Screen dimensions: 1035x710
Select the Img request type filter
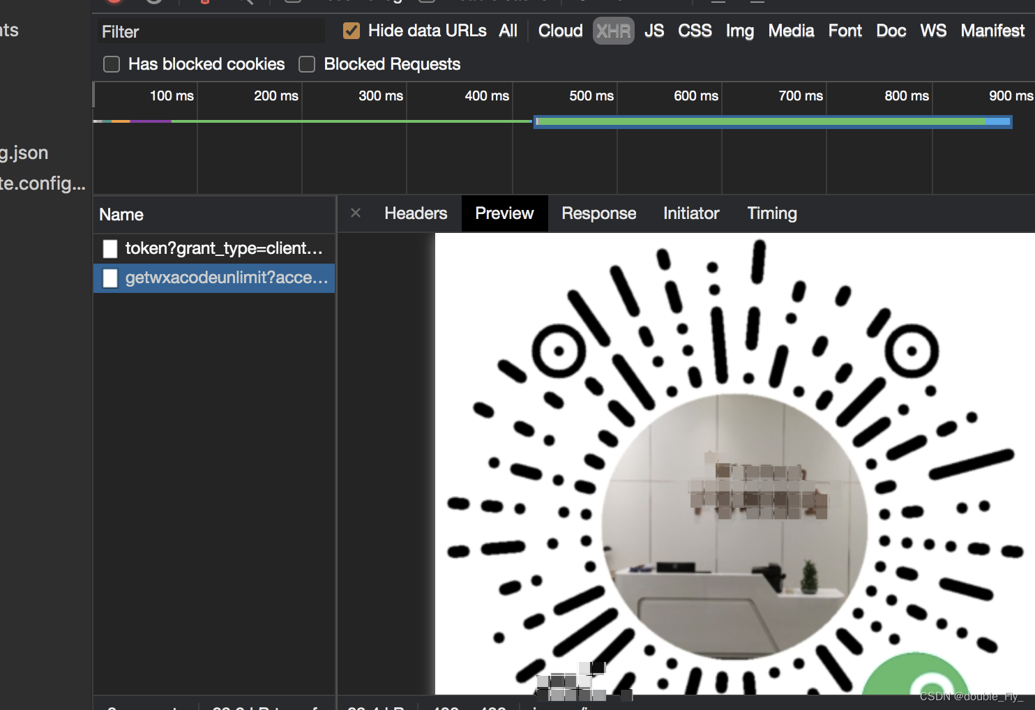(739, 31)
